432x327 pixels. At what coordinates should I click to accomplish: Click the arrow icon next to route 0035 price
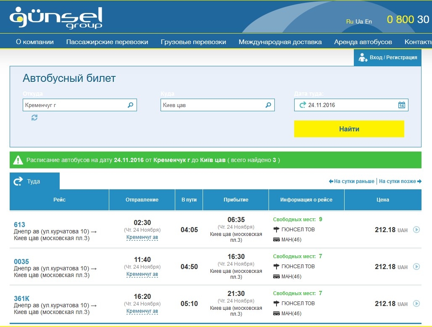pyautogui.click(x=416, y=267)
